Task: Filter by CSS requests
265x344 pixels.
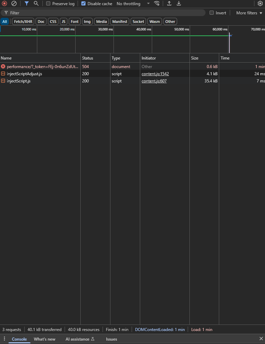Action: (53, 22)
